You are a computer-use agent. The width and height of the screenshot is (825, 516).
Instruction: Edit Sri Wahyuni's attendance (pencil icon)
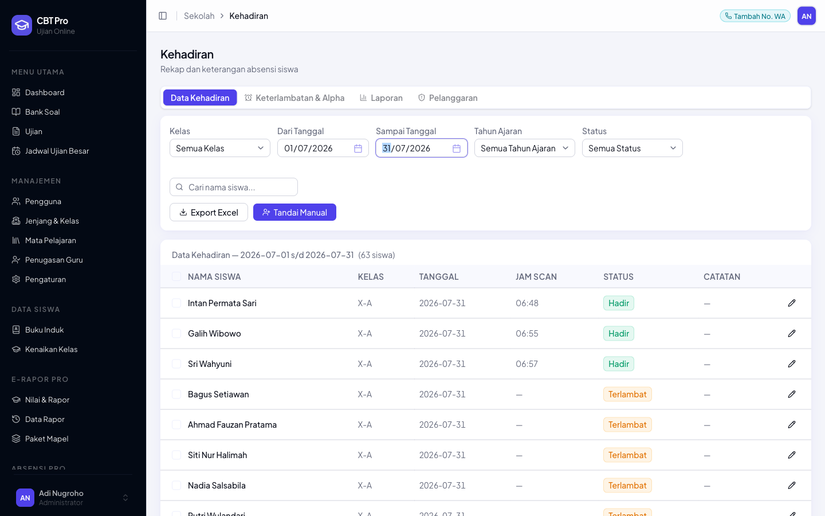[792, 363]
